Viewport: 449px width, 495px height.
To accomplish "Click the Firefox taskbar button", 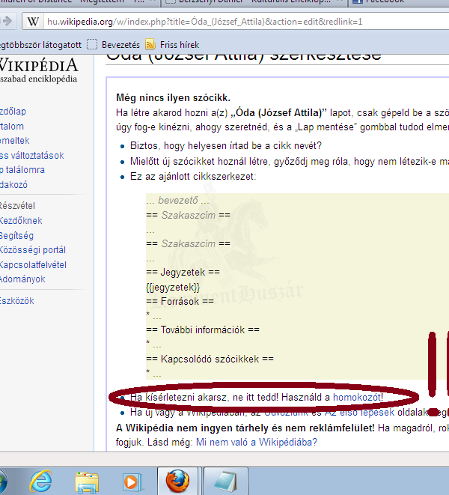I will pyautogui.click(x=177, y=481).
